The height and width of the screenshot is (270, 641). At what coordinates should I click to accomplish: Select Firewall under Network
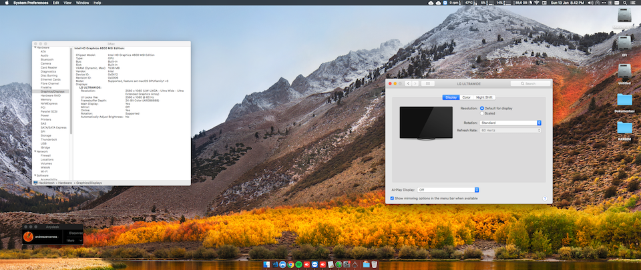point(45,155)
